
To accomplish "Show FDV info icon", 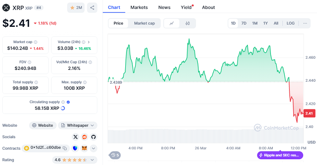I will coord(30,62).
